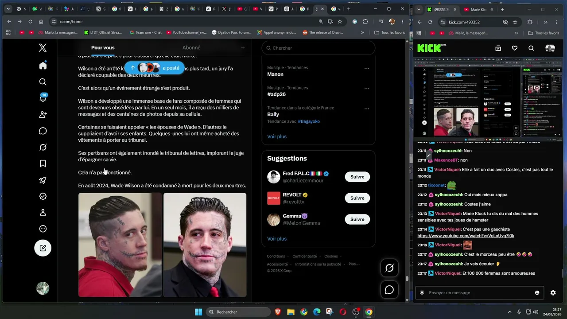Toggle the tracking-protection eye icon in Kick address bar
The width and height of the screenshot is (567, 319).
(505, 22)
